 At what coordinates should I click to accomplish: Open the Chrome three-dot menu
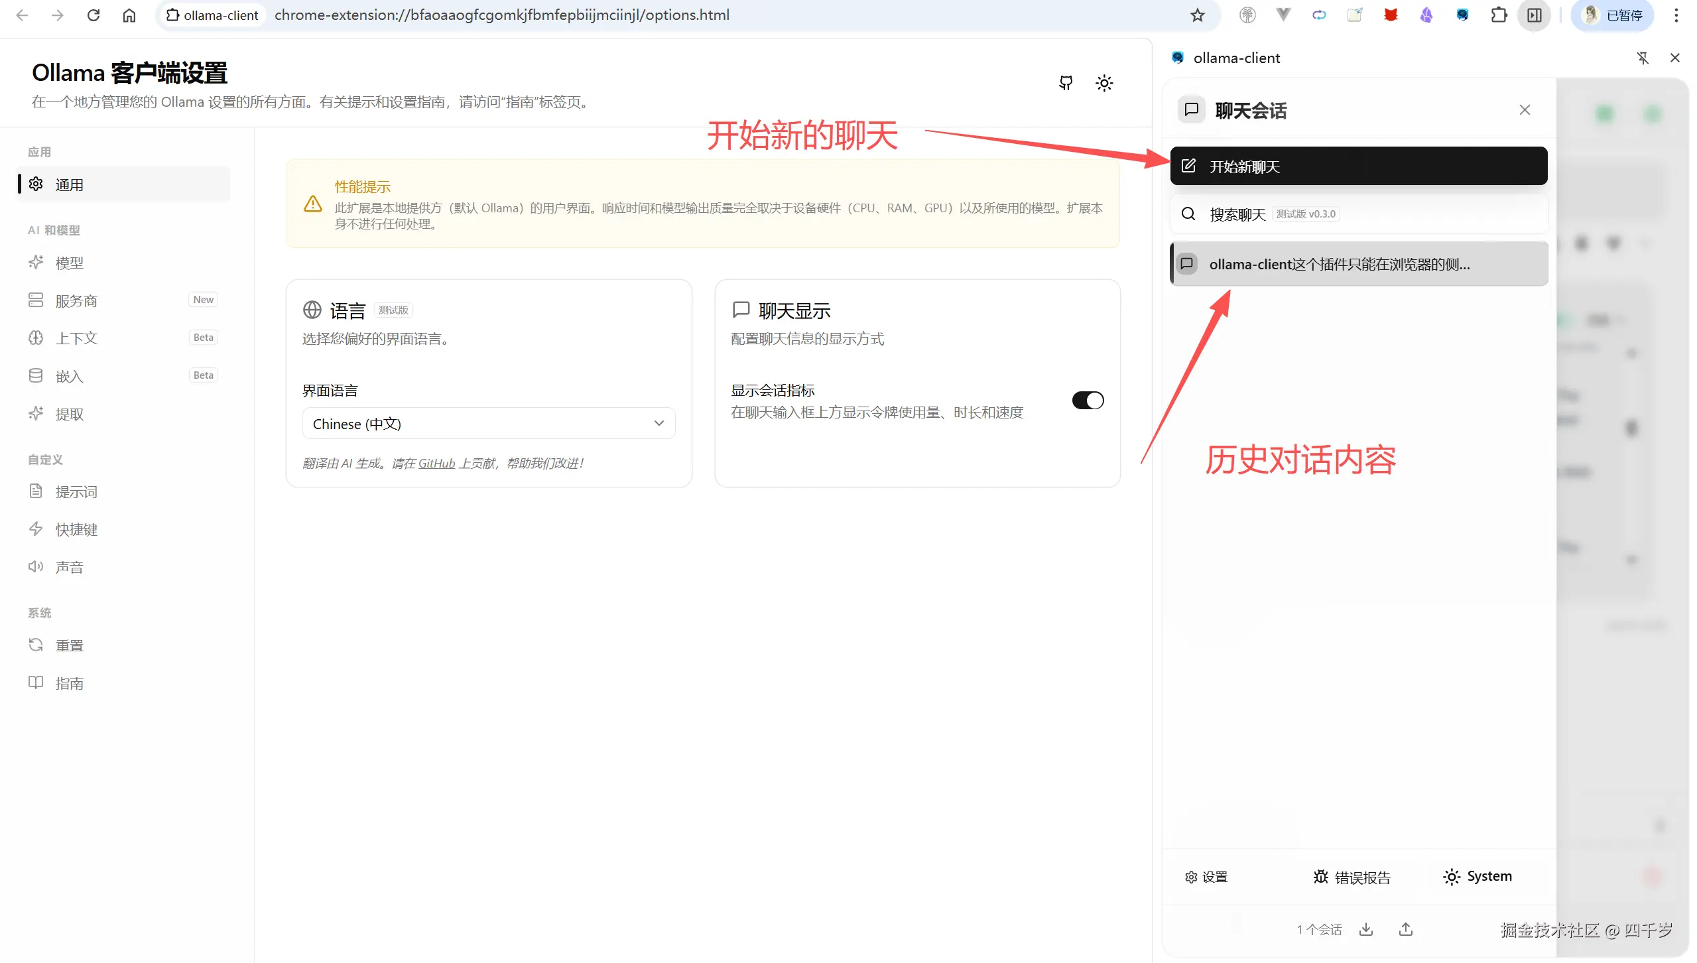pos(1676,15)
